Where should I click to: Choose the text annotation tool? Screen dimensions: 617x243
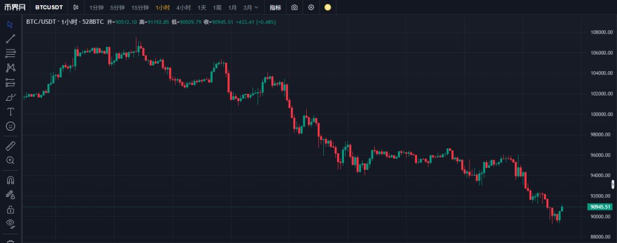pyautogui.click(x=10, y=112)
